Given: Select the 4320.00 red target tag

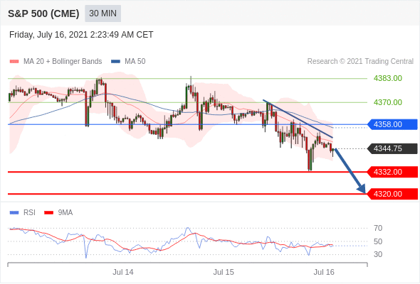Looking at the screenshot, I should click(392, 194).
